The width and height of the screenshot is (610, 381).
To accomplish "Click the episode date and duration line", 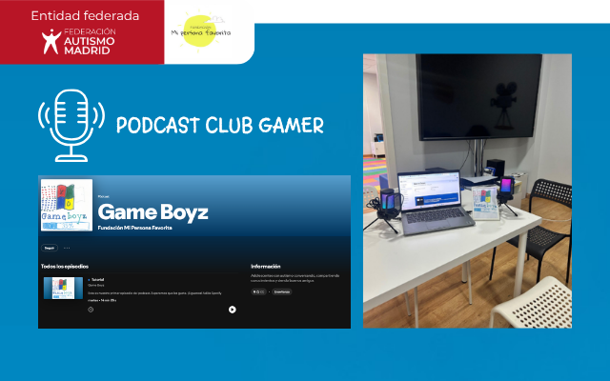I will [x=102, y=301].
